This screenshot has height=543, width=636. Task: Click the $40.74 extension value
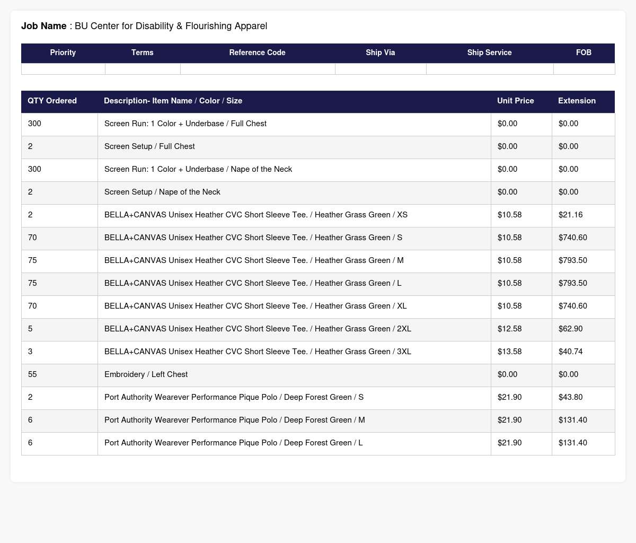(570, 352)
